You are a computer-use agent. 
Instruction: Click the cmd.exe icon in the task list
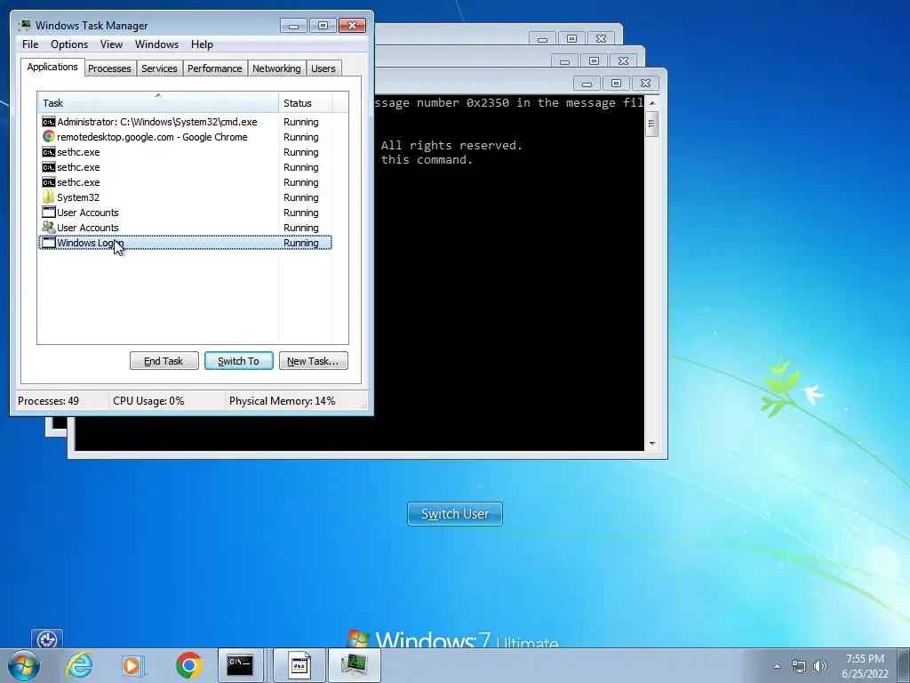click(49, 122)
